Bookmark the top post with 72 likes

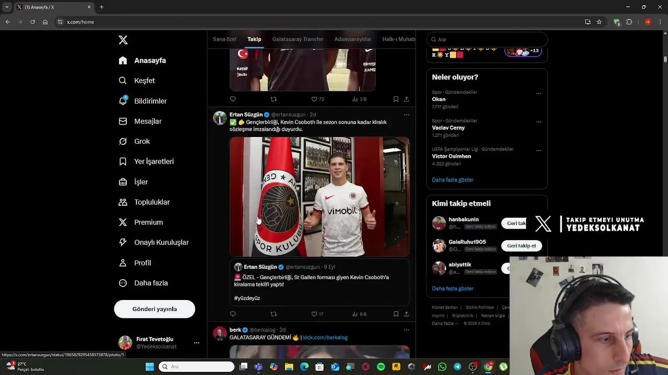[396, 99]
